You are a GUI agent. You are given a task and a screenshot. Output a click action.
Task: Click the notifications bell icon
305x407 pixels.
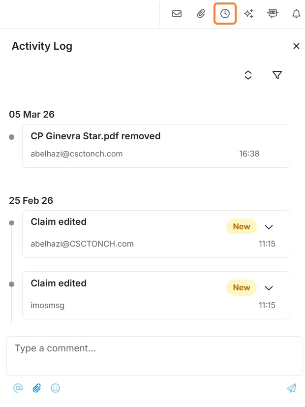(x=296, y=14)
